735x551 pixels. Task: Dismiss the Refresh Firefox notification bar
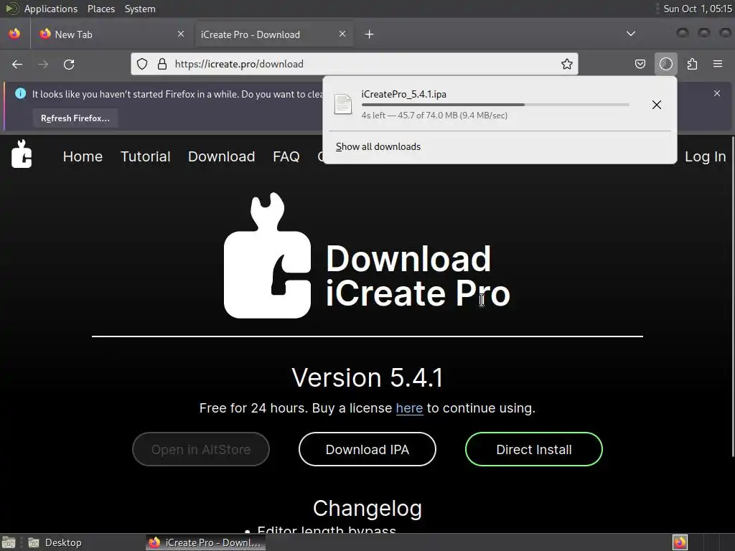717,93
